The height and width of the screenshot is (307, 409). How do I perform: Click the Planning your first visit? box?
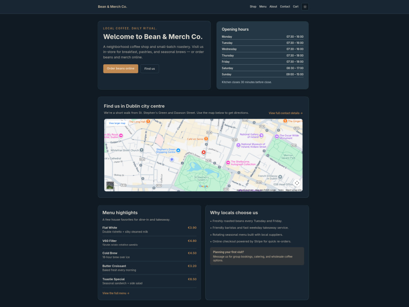pyautogui.click(x=257, y=256)
